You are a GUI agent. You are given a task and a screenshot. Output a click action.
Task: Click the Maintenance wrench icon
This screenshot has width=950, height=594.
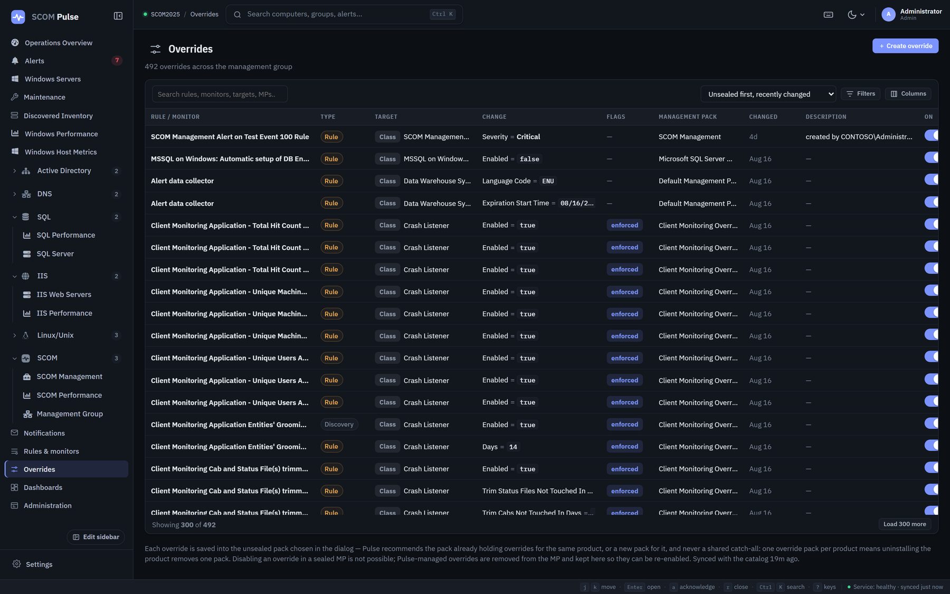pyautogui.click(x=14, y=97)
